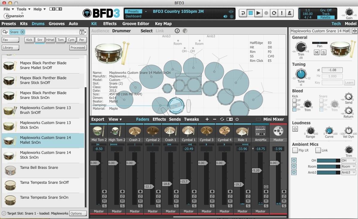The width and height of the screenshot is (358, 219).
Task: Click the OH ambient mic level slider
Action: 329,160
